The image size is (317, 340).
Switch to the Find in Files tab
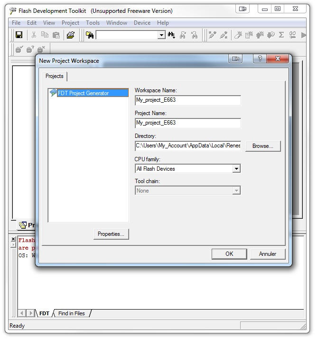click(x=72, y=313)
